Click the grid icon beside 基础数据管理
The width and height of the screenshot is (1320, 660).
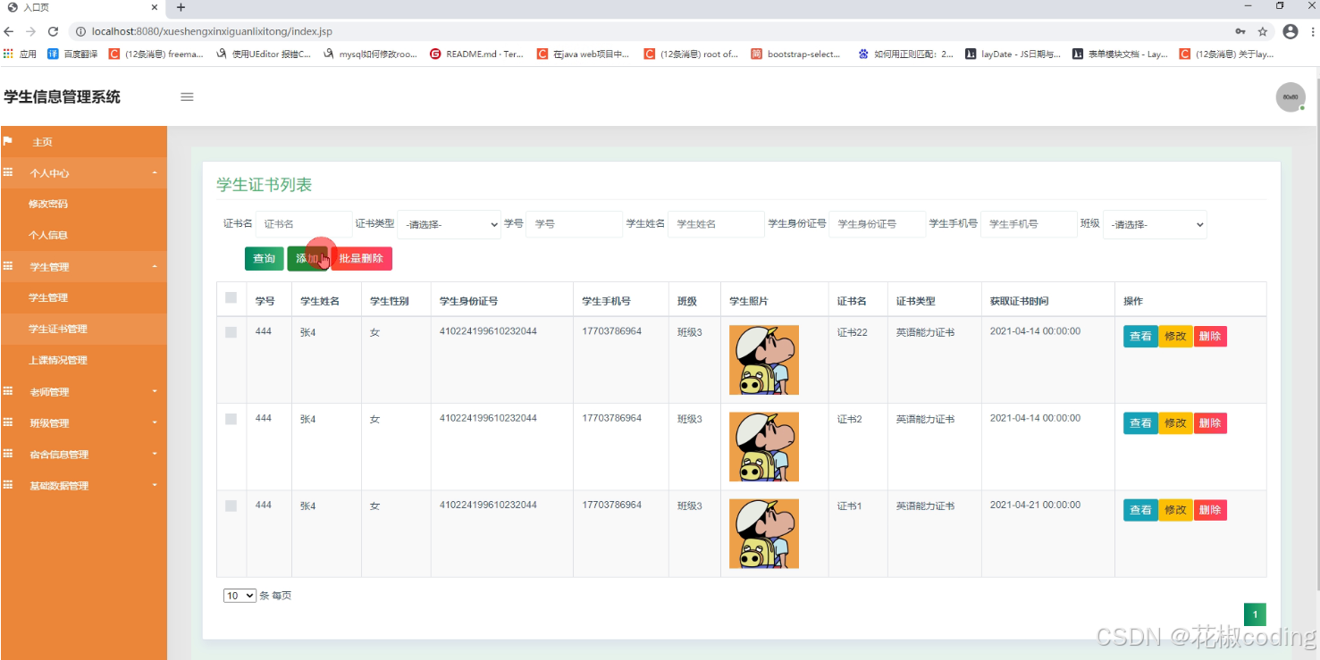(x=9, y=485)
